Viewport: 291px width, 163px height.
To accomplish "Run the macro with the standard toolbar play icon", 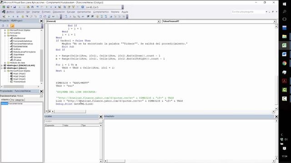I will click(46, 7).
